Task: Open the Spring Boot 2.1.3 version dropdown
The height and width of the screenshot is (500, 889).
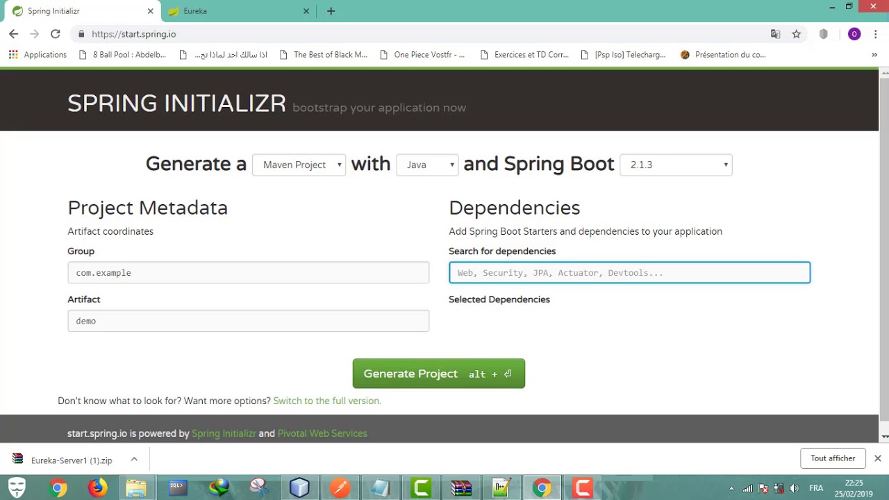Action: (x=676, y=165)
